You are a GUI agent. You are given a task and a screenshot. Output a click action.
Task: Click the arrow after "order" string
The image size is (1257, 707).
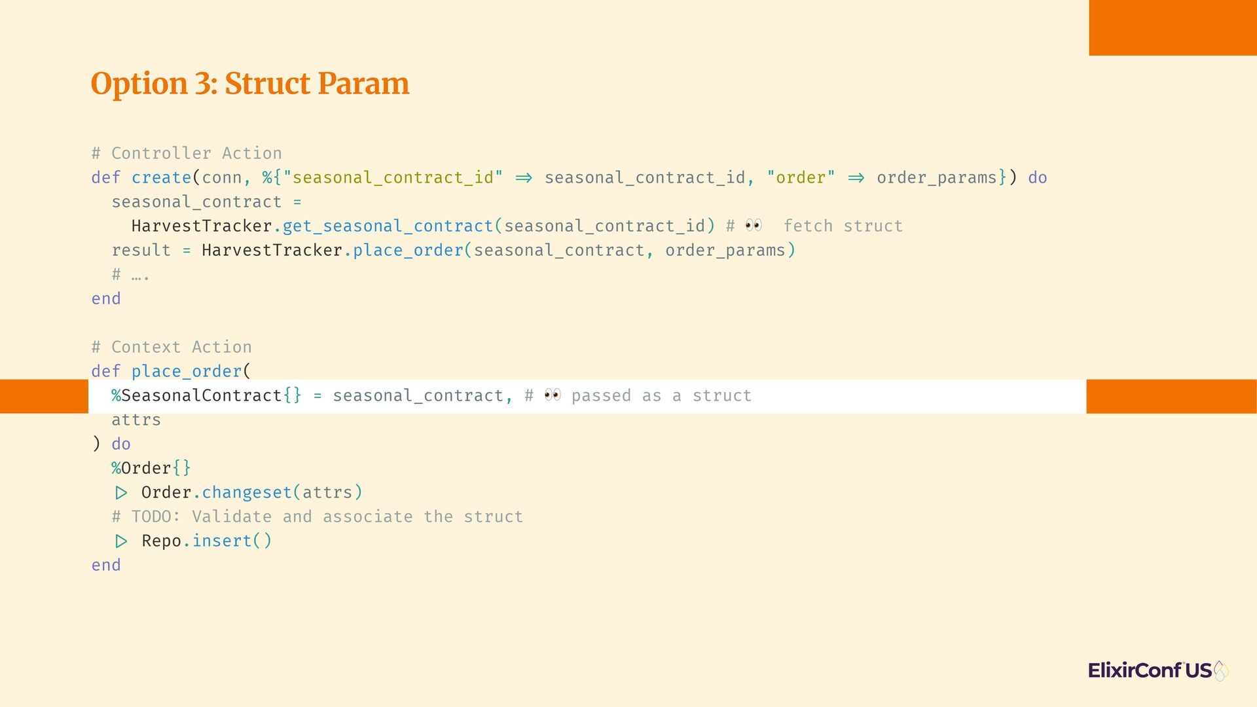click(856, 178)
